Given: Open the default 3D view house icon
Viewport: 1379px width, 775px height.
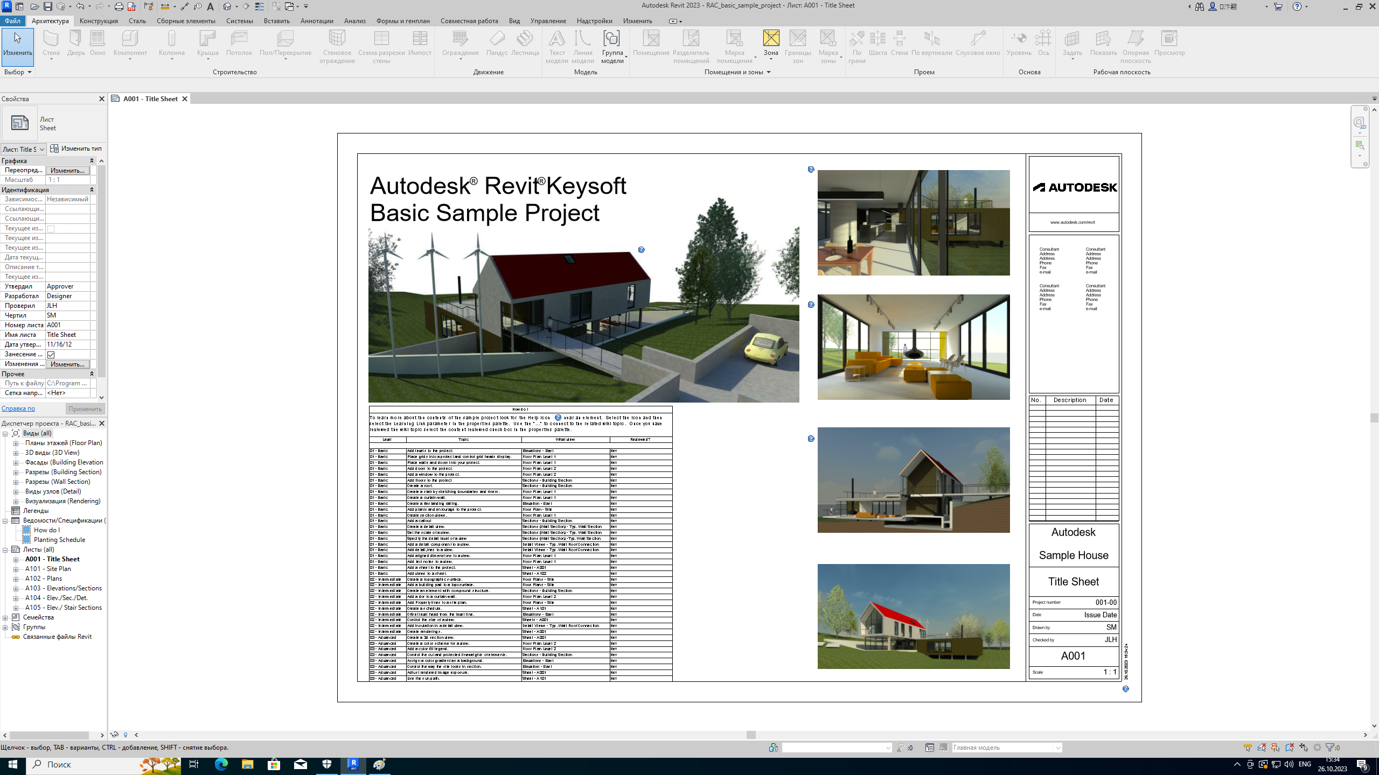Looking at the screenshot, I should (x=227, y=6).
